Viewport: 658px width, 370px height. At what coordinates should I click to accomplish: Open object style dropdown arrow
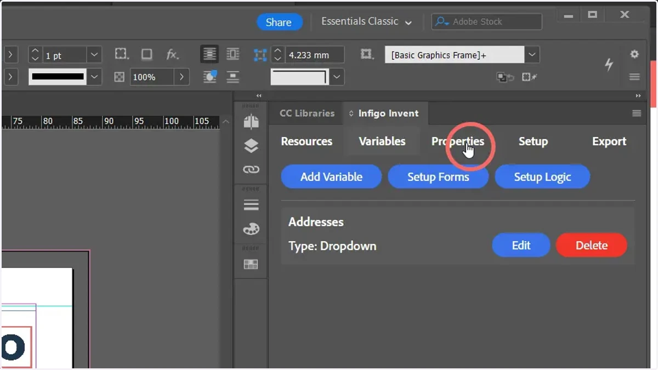pyautogui.click(x=532, y=55)
